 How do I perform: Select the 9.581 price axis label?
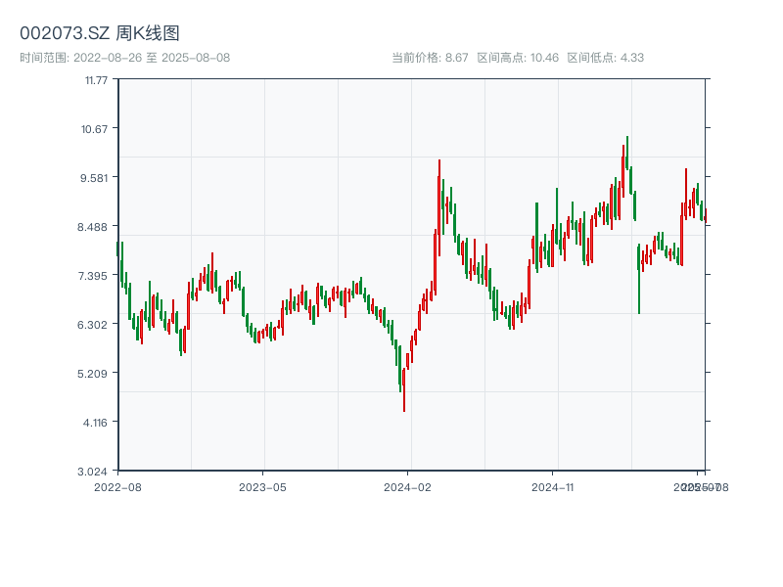point(96,177)
